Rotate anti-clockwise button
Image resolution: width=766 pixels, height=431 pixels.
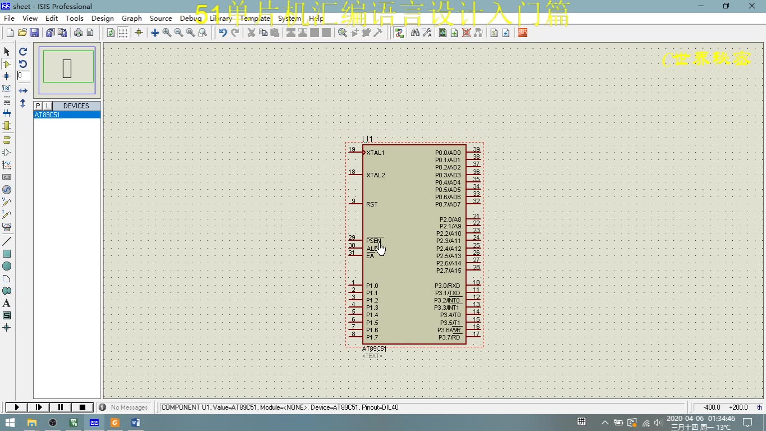23,64
